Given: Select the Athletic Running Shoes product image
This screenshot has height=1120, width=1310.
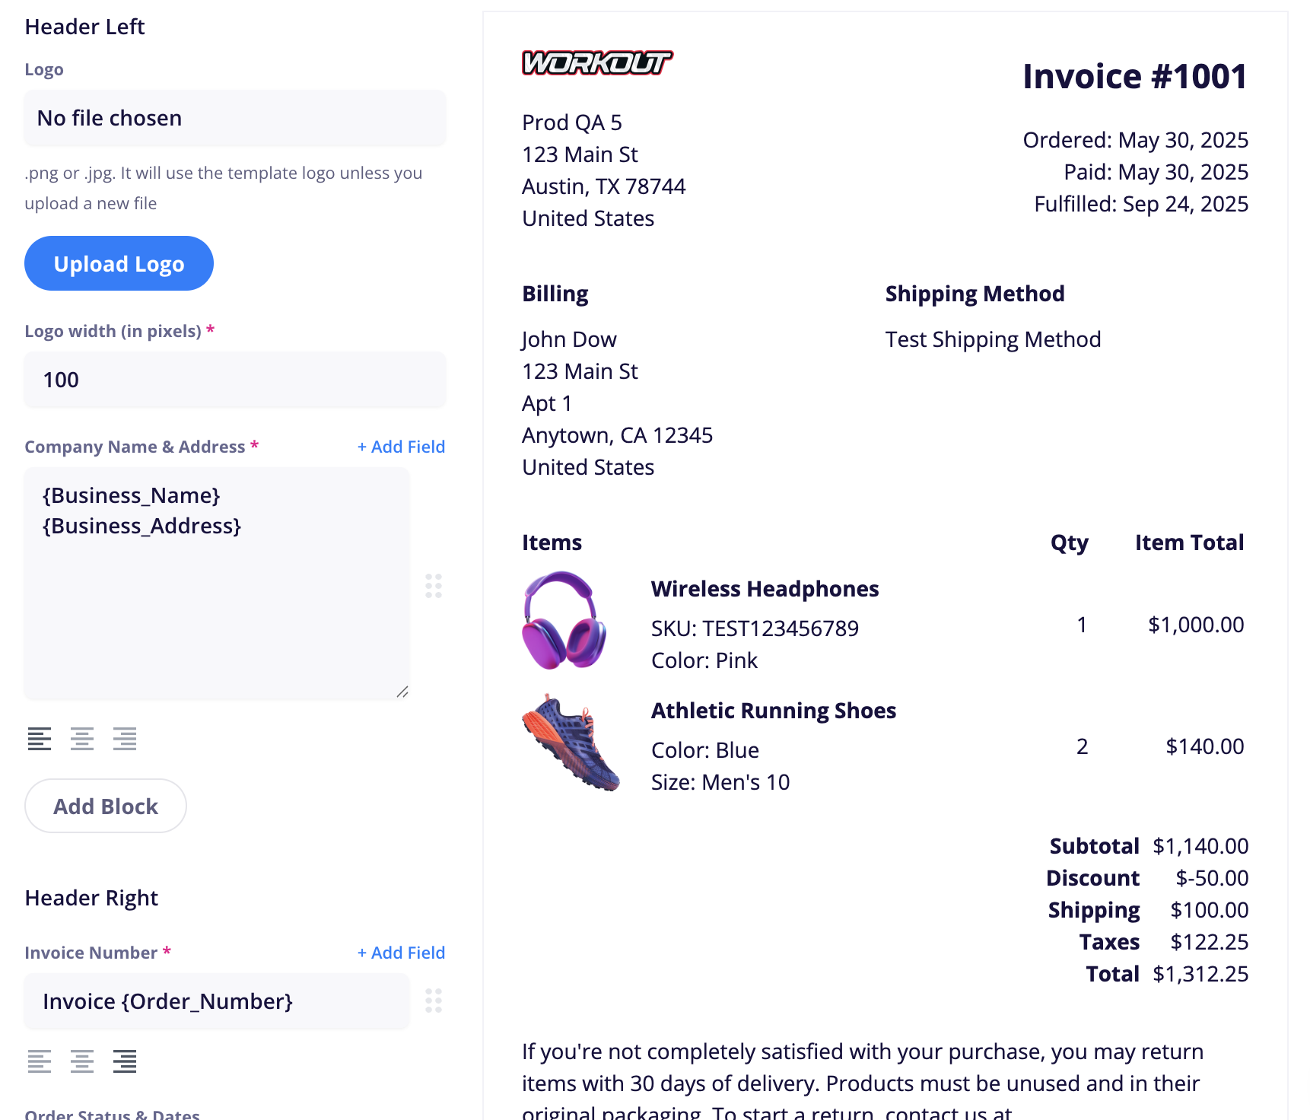Looking at the screenshot, I should pyautogui.click(x=571, y=743).
